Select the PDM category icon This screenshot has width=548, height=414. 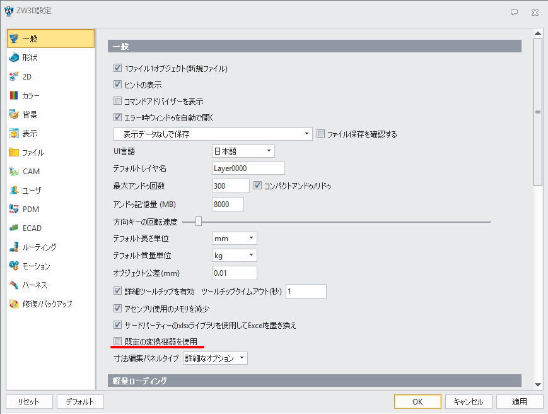13,210
